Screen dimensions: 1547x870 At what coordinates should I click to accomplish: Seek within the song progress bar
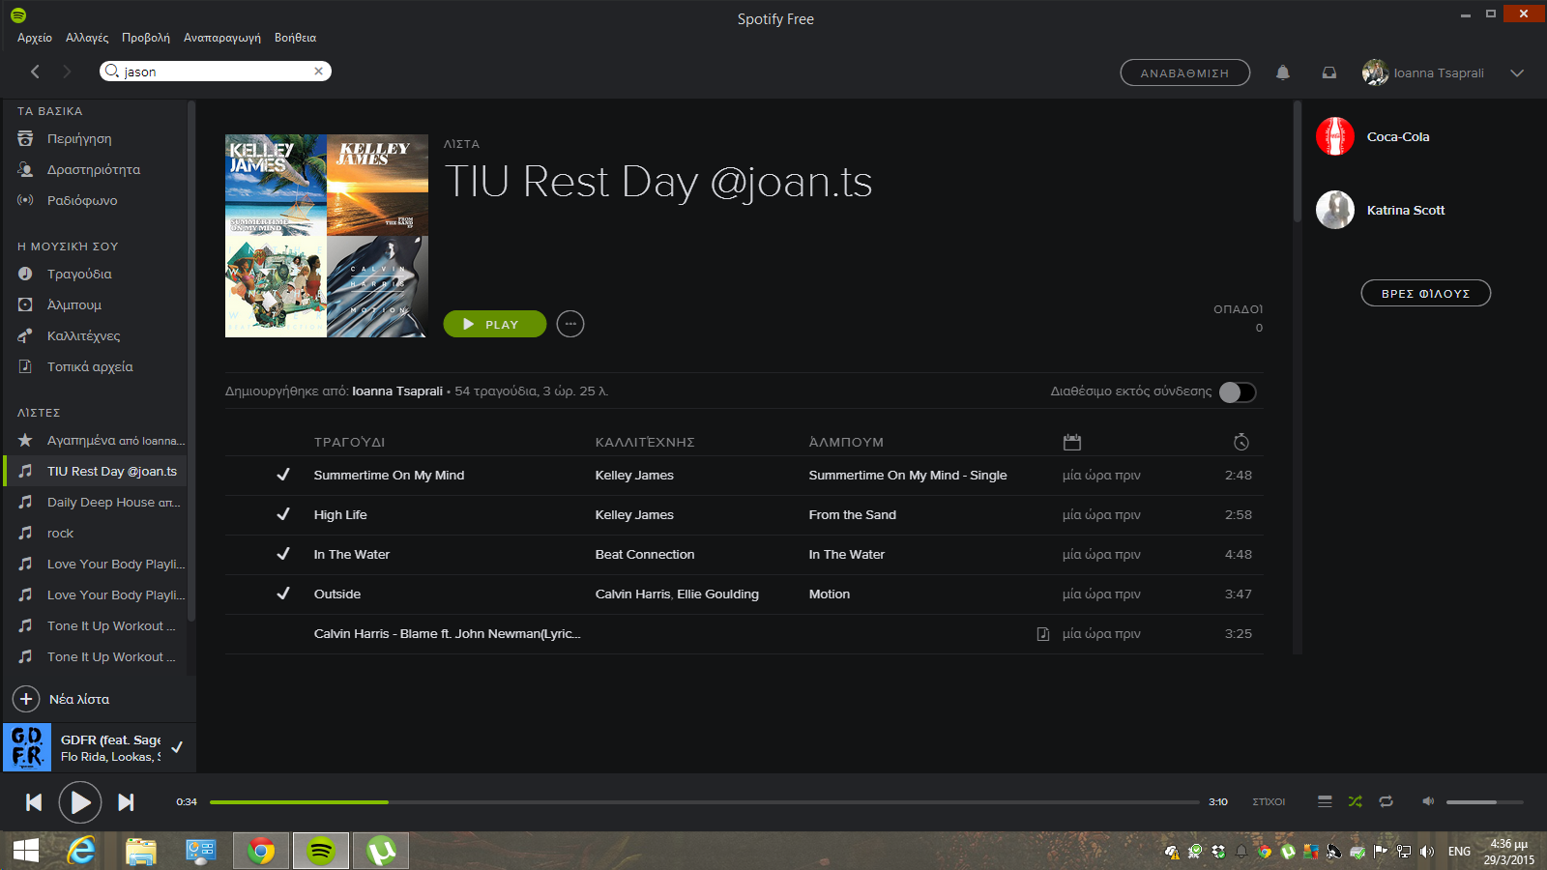705,802
